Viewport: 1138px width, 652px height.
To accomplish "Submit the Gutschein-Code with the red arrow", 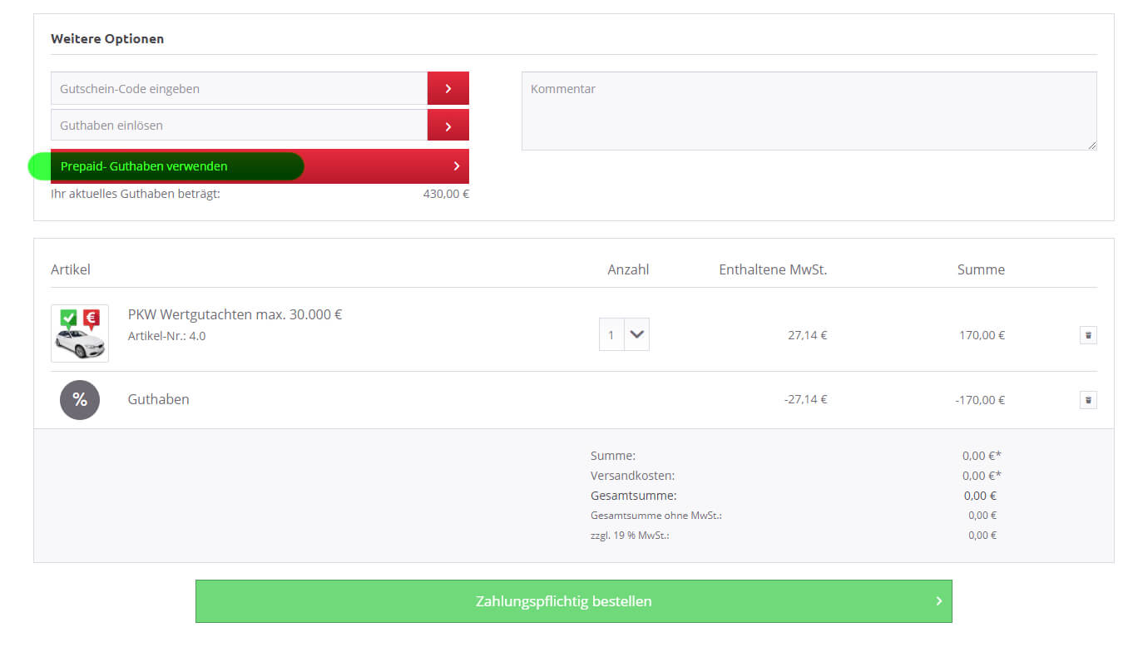I will coord(448,88).
